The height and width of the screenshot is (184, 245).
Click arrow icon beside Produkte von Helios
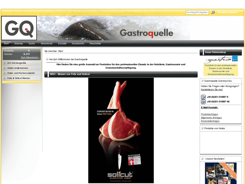pyautogui.click(x=202, y=128)
